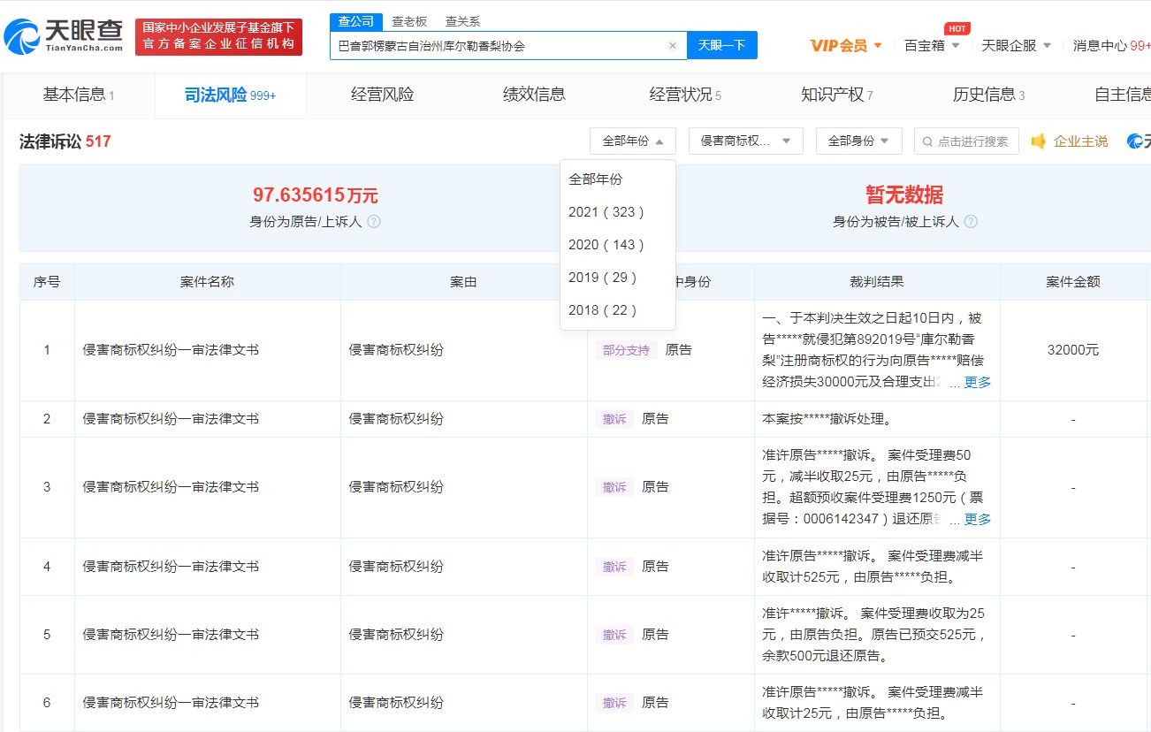Viewport: 1151px width, 732px height.
Task: Switch to 经营风险 tab
Action: coord(382,95)
